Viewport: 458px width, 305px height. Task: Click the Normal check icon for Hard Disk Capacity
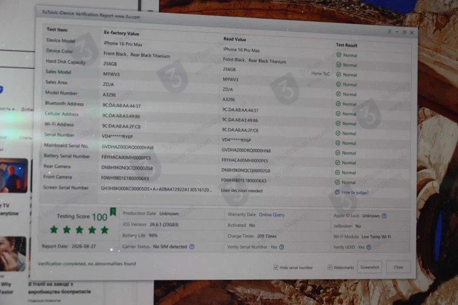tap(338, 74)
